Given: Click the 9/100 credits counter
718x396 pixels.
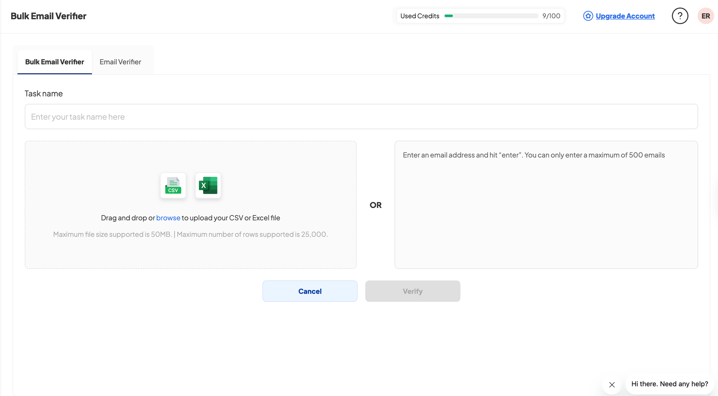Looking at the screenshot, I should point(551,16).
